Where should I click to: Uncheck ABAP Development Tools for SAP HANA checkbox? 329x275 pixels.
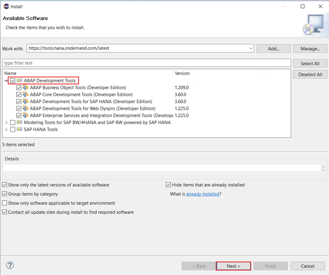tap(19, 102)
